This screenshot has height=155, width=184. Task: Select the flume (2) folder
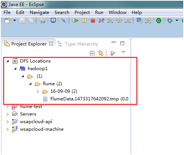point(52,84)
